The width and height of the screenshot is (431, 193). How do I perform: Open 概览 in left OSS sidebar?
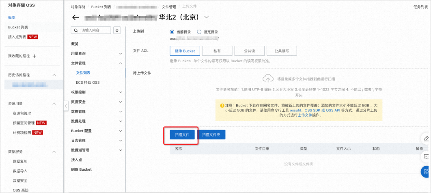(12, 17)
